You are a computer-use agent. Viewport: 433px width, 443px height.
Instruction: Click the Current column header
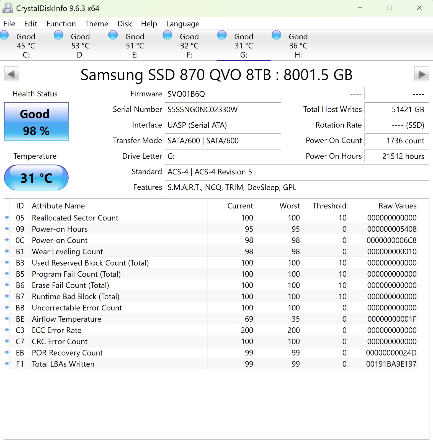(231, 206)
